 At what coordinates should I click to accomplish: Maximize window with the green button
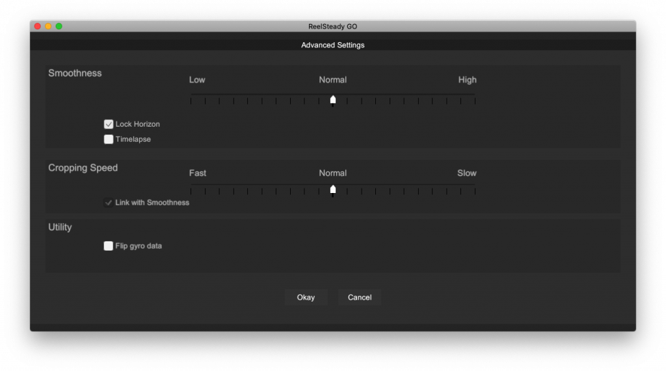[x=59, y=27]
